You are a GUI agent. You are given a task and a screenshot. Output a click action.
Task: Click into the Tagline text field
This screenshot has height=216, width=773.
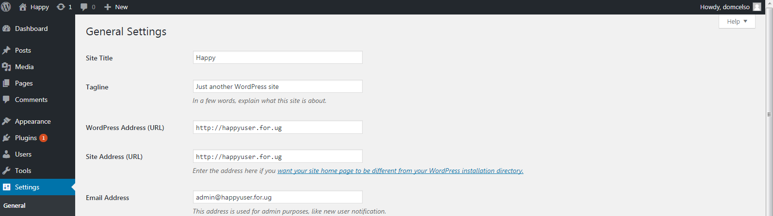click(277, 86)
